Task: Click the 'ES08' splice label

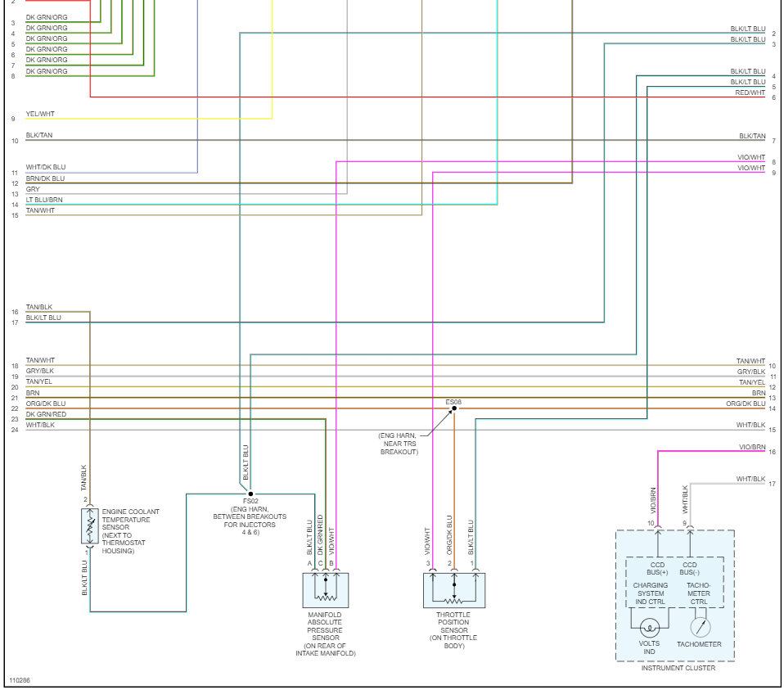Action: pos(453,402)
